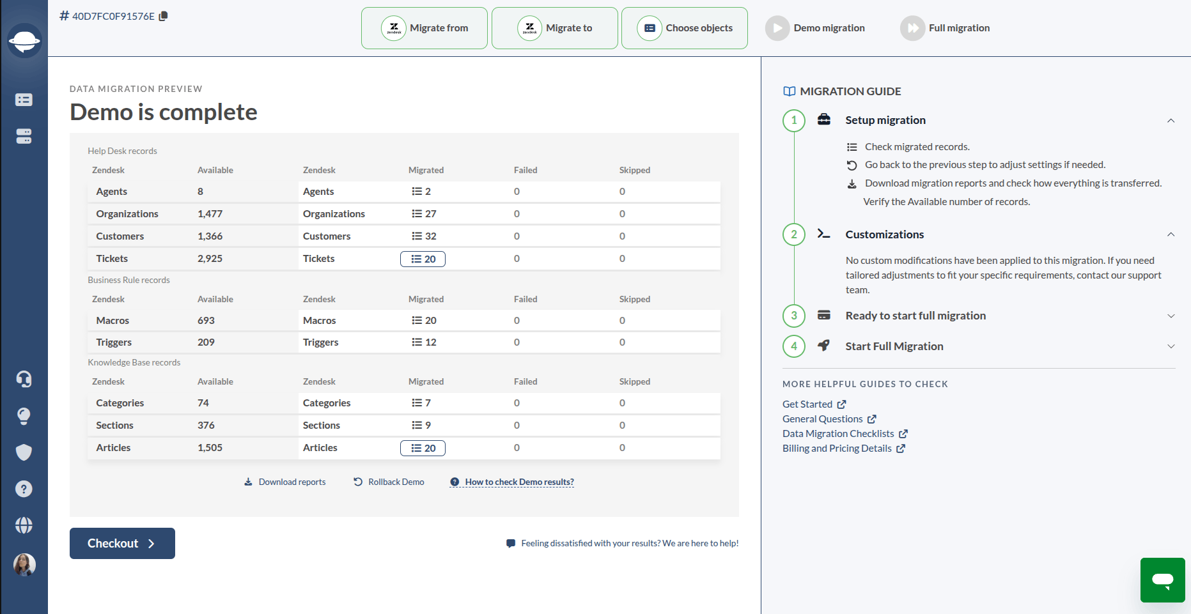Open the question mark help icon in sidebar
The width and height of the screenshot is (1191, 614).
click(x=24, y=489)
